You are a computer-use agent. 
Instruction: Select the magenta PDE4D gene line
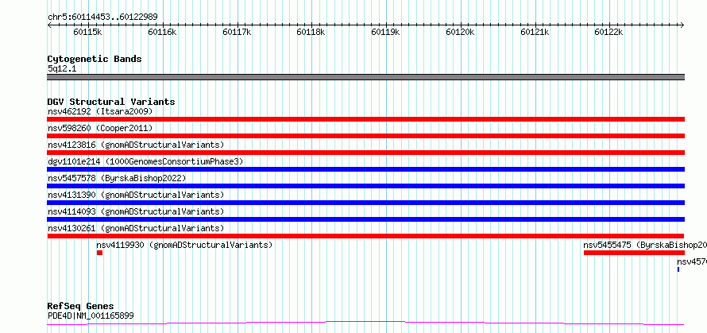coord(365,323)
